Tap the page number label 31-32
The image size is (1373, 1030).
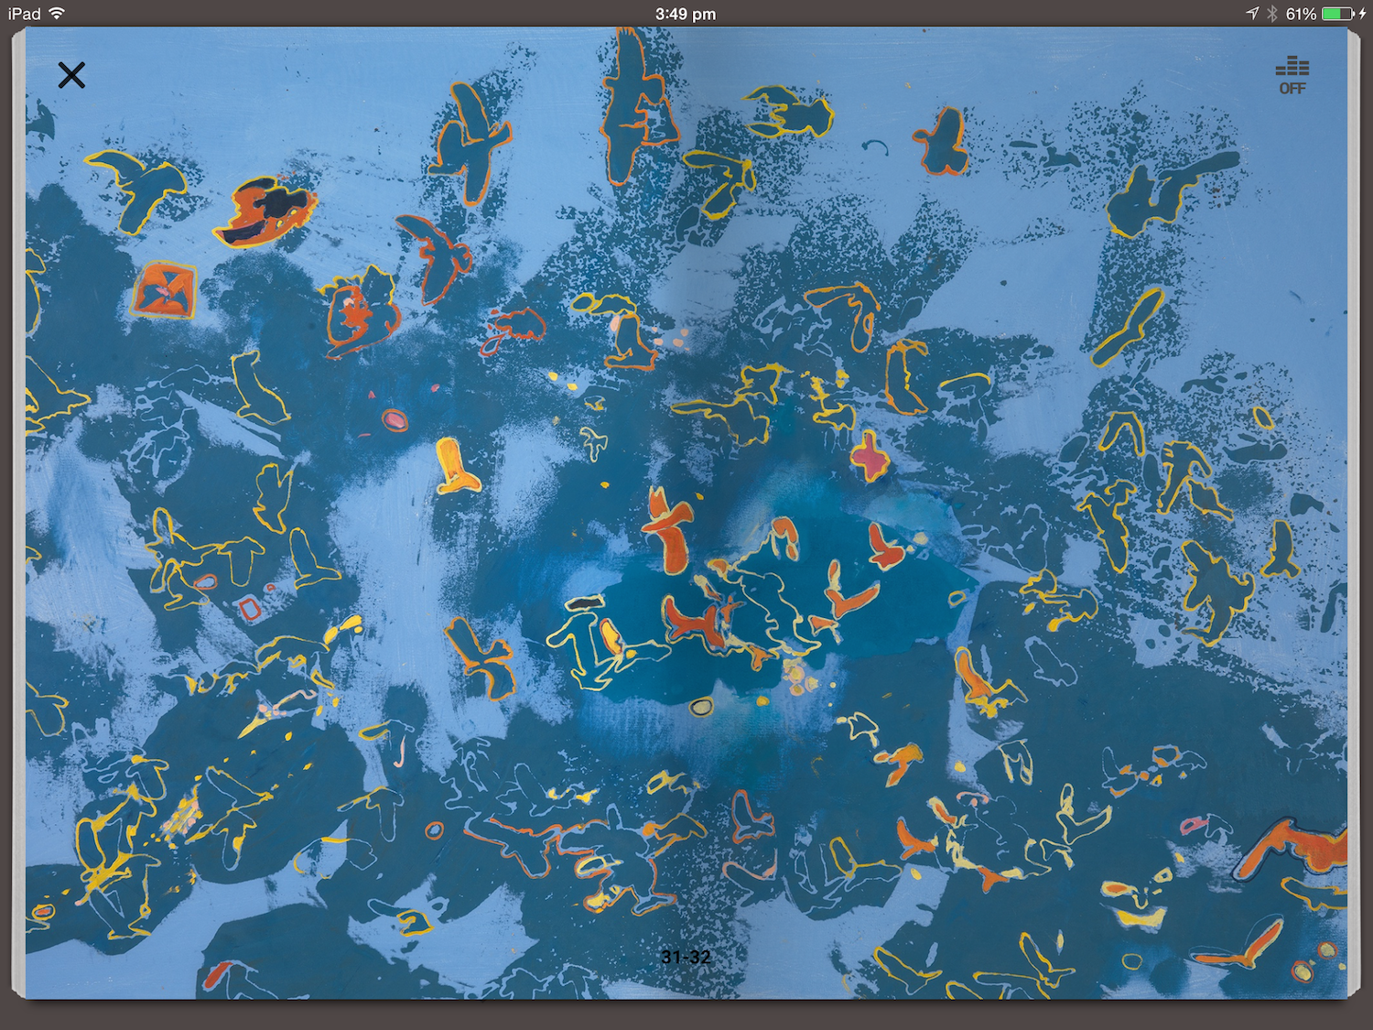click(x=686, y=957)
